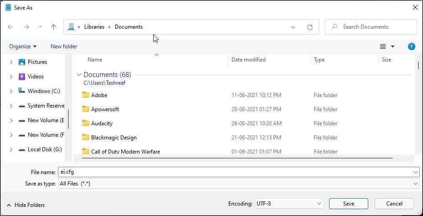Create a New folder
This screenshot has width=423, height=216.
64,46
